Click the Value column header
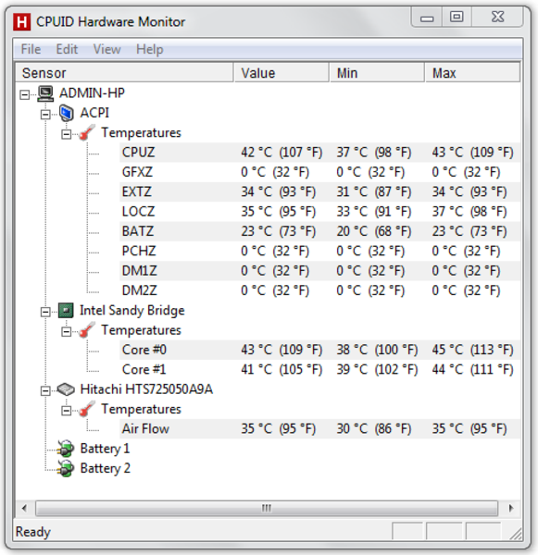538x555 pixels. tap(282, 73)
